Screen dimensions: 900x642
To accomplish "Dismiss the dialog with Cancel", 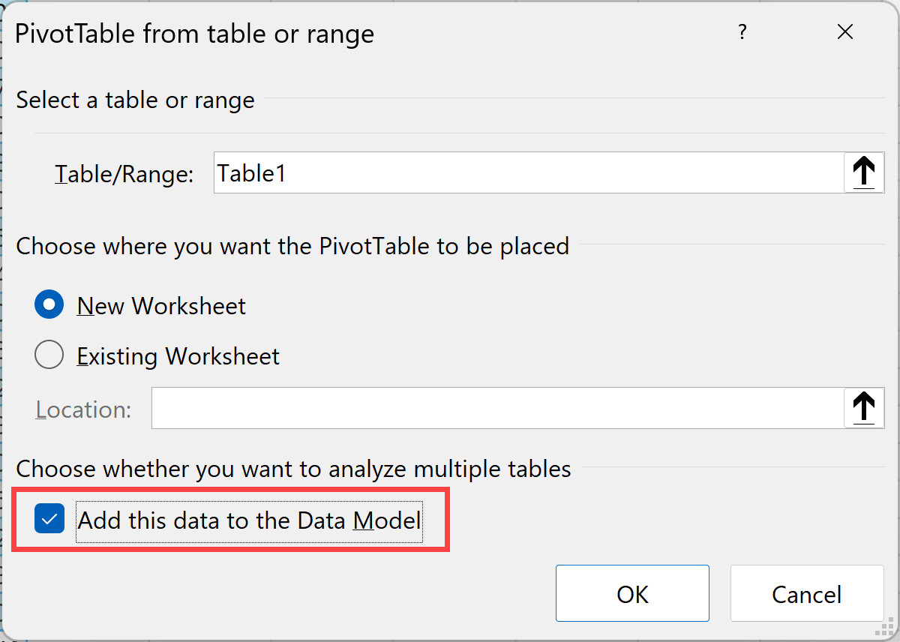I will click(x=806, y=593).
